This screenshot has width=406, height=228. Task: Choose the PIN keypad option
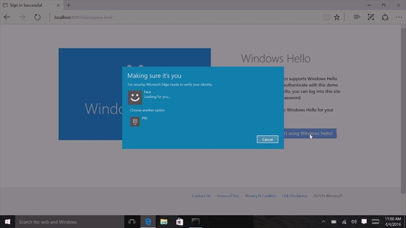[x=135, y=122]
